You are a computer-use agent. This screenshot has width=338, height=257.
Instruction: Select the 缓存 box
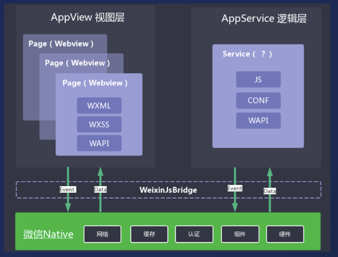point(149,234)
